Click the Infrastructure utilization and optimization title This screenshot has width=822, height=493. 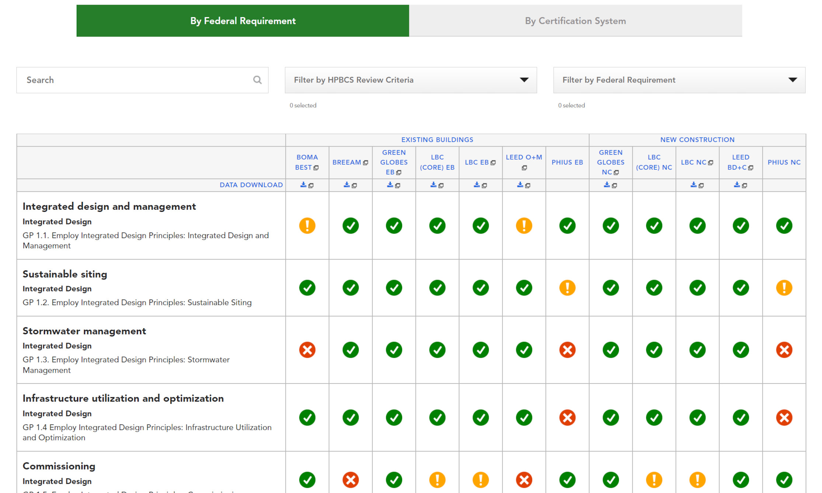coord(123,398)
